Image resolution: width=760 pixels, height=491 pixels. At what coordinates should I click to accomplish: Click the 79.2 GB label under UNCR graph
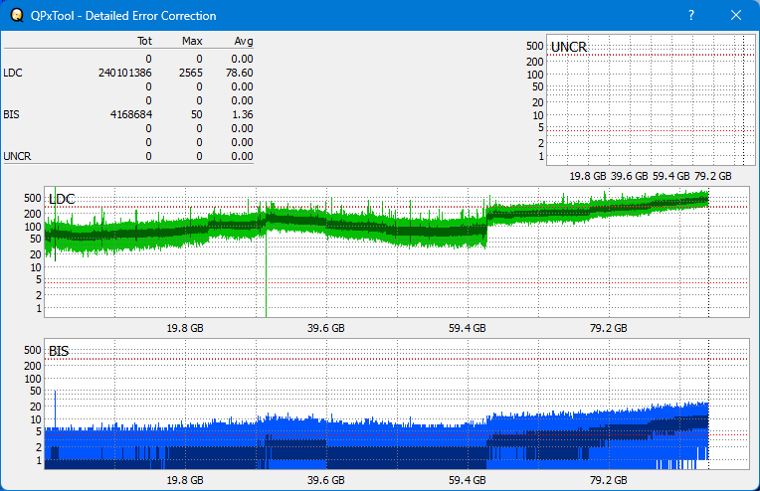[712, 176]
